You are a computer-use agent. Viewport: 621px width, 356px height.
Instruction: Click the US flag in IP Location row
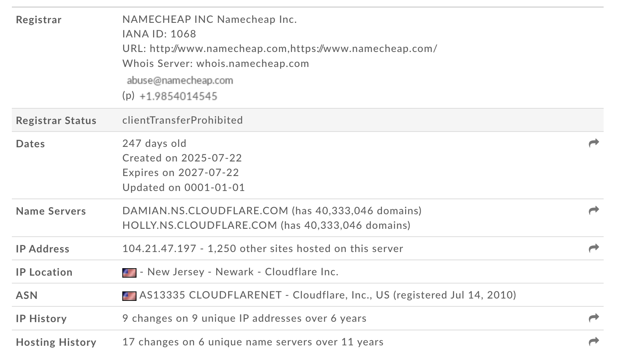click(129, 273)
